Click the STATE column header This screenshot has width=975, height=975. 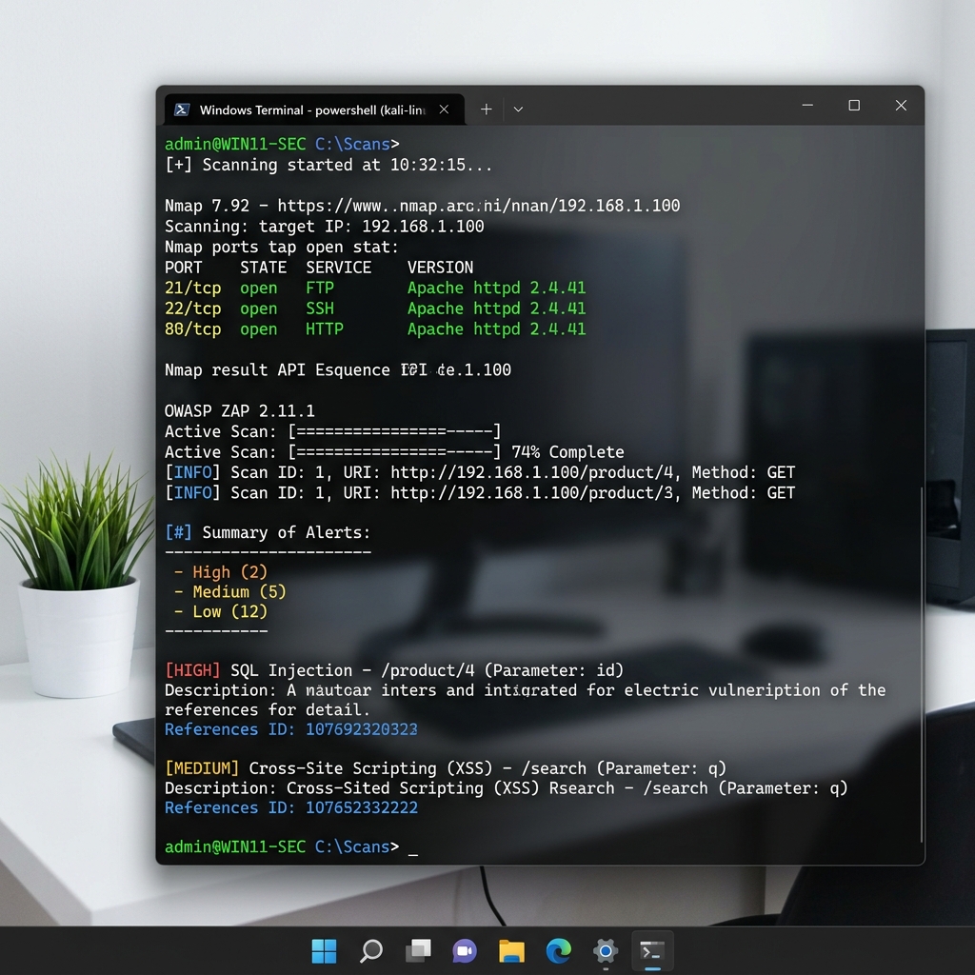(263, 268)
